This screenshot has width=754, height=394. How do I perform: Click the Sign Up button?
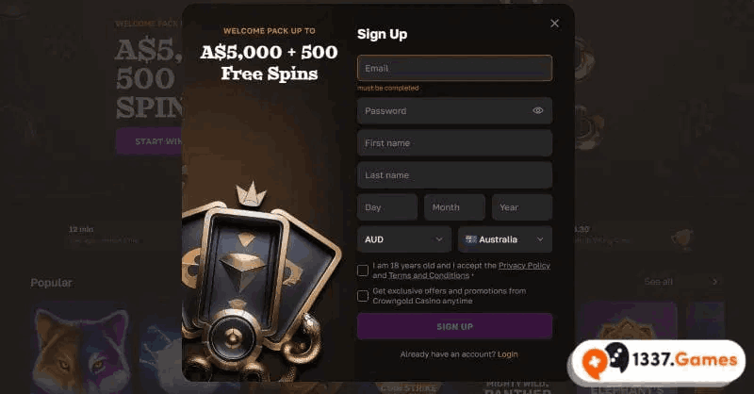(454, 327)
